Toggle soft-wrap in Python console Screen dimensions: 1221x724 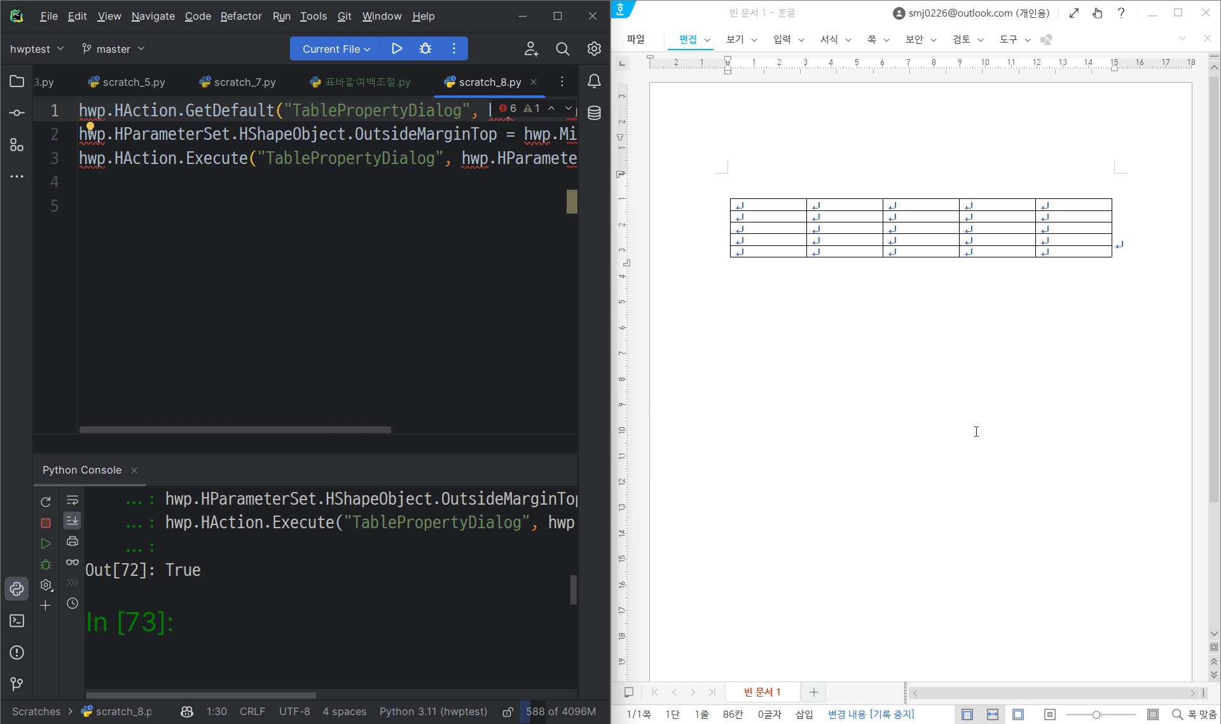click(x=72, y=500)
